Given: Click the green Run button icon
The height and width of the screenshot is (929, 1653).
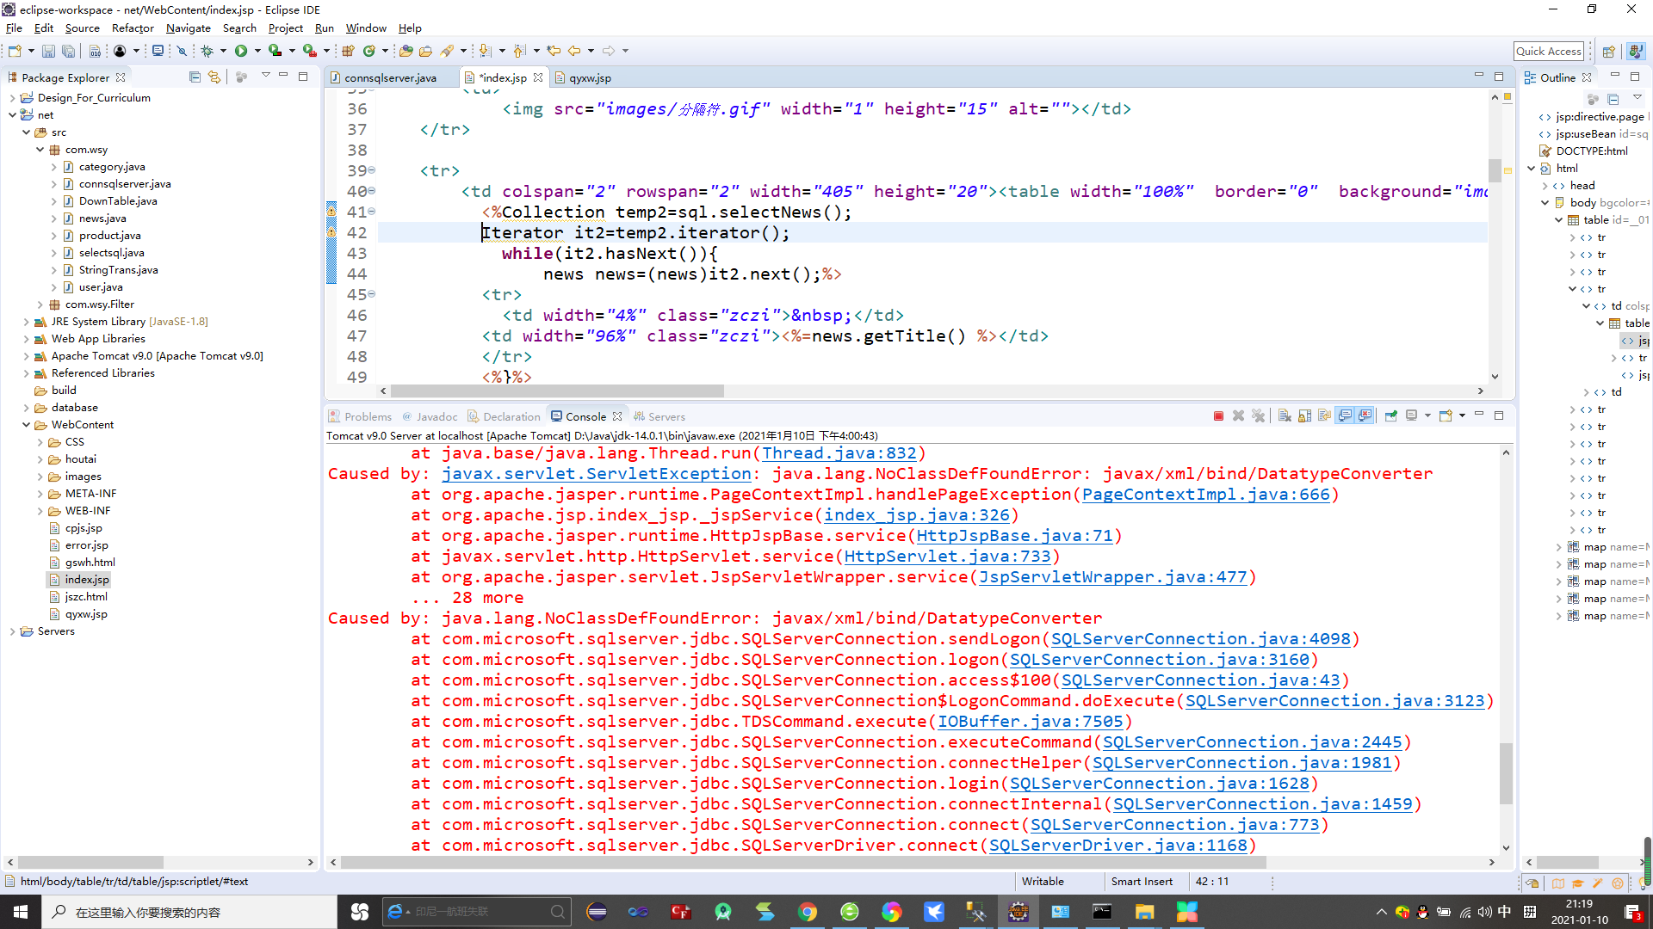Looking at the screenshot, I should (x=241, y=52).
